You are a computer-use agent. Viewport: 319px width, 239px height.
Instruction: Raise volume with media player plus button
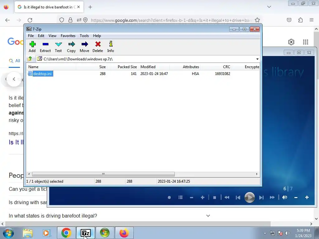point(307,197)
